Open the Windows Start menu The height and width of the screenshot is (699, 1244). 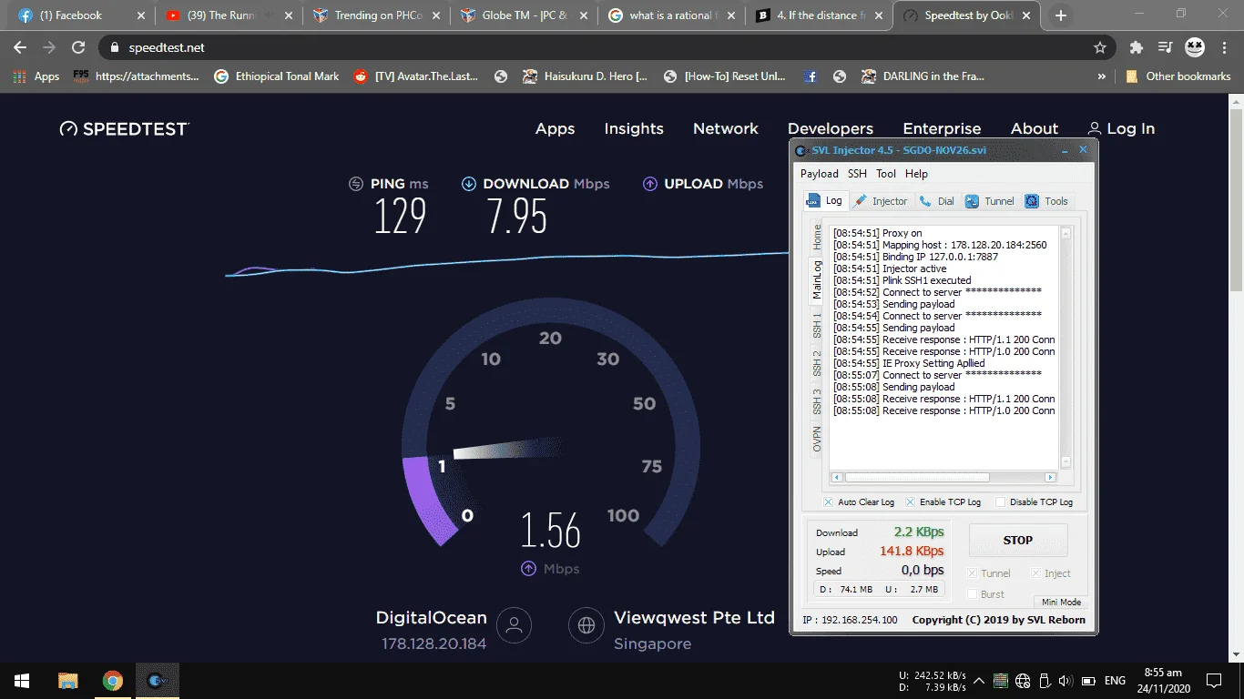(x=22, y=681)
